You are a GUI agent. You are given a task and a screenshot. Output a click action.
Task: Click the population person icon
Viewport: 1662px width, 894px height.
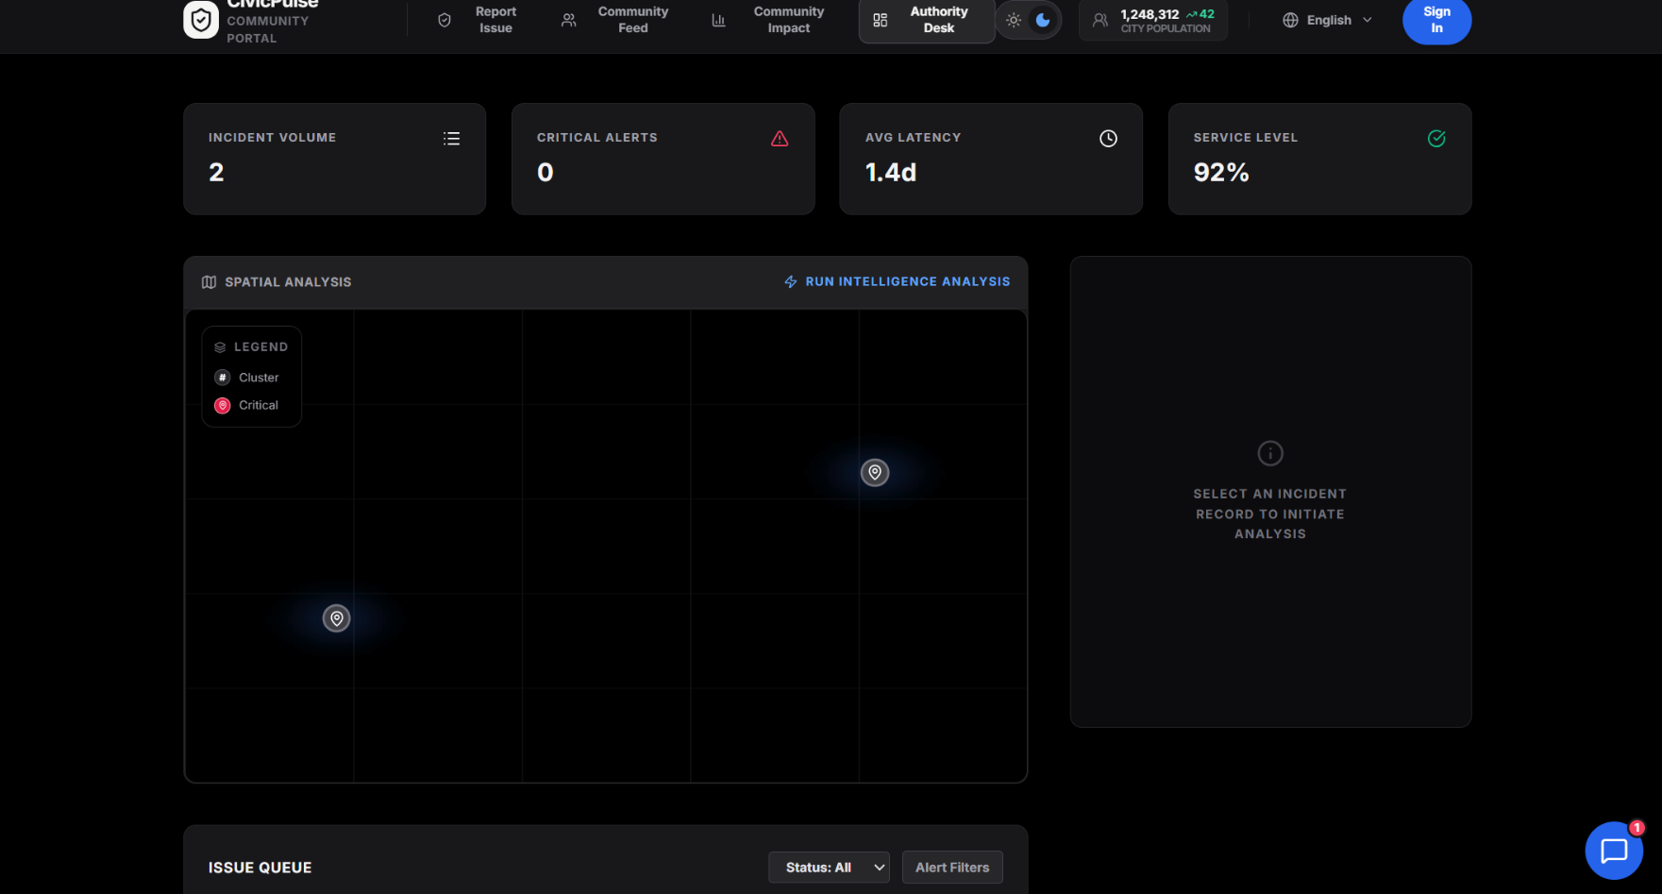pyautogui.click(x=1100, y=20)
